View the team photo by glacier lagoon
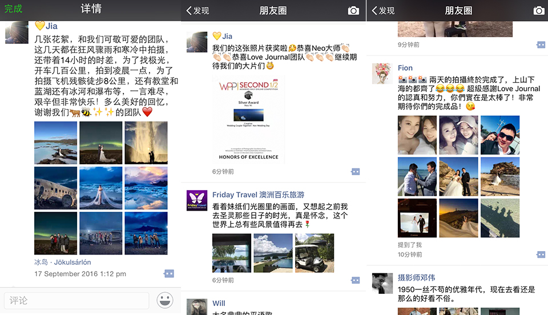Image resolution: width=548 pixels, height=315 pixels. pyautogui.click(x=146, y=233)
